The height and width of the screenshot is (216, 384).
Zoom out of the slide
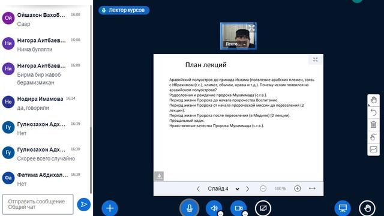263,188
